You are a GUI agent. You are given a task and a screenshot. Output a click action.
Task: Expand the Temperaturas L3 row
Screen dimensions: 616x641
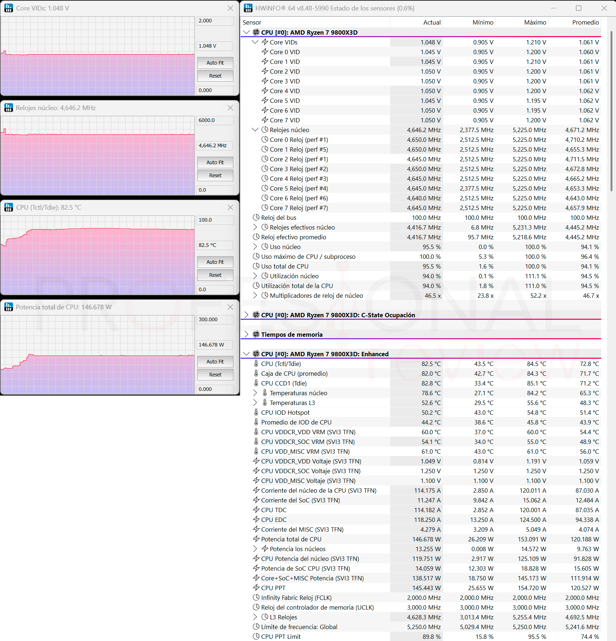[255, 402]
